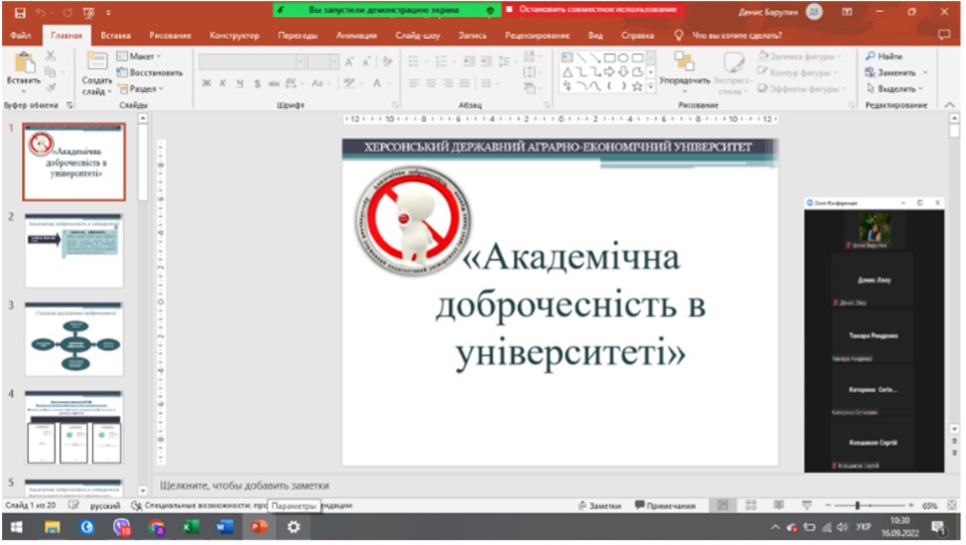Click the Align text left icon
Viewport: 966px width, 545px height.
point(414,83)
